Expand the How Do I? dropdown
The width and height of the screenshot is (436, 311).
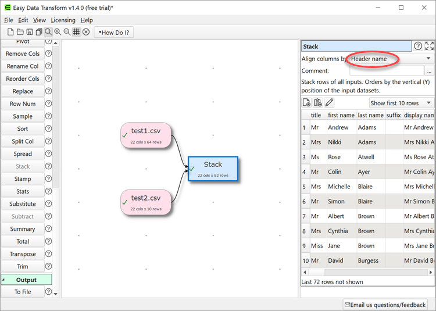114,33
